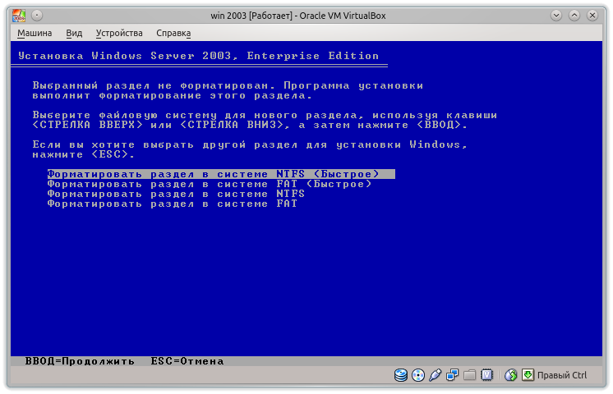Click the round pin button in title bar
The image size is (613, 394).
[37, 16]
